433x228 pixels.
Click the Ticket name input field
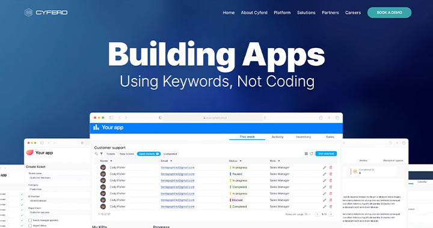[x=57, y=178]
